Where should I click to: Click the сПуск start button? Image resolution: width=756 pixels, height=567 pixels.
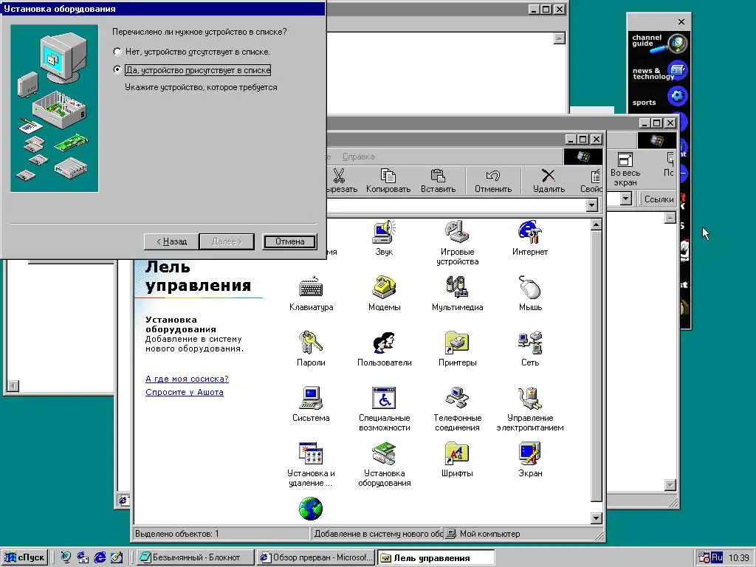[x=25, y=557]
